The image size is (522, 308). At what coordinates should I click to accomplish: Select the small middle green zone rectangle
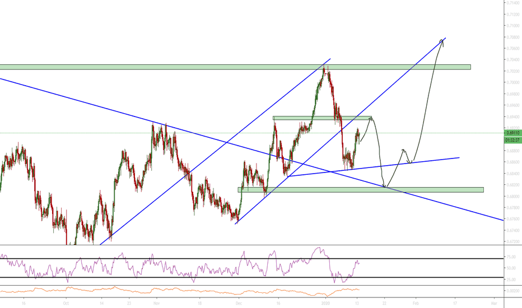pos(322,118)
